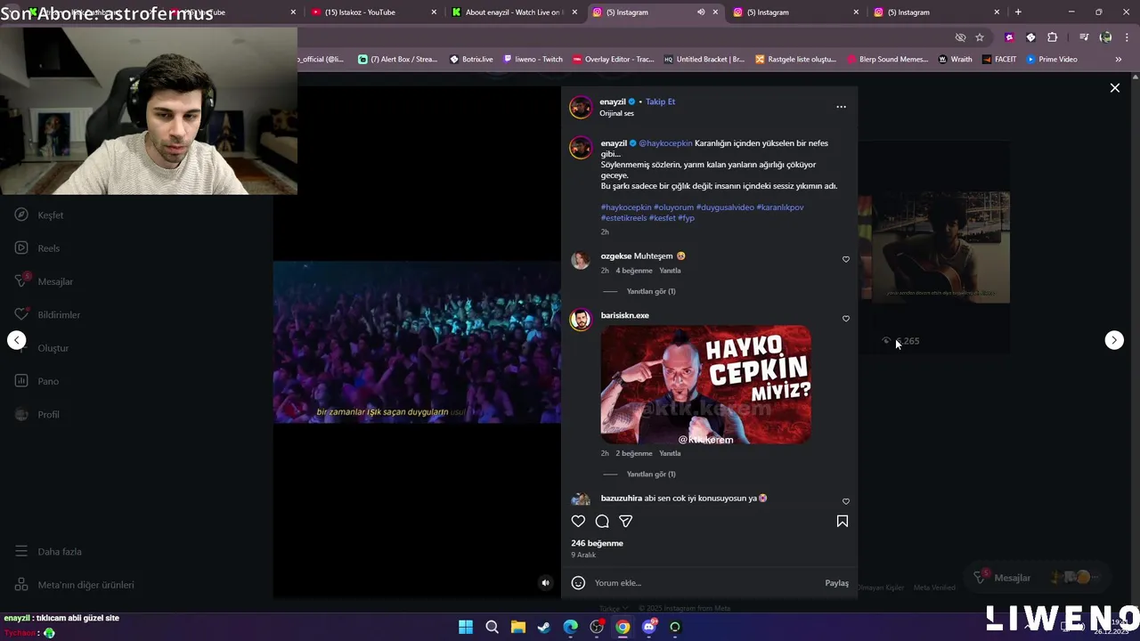Like the post with the heart icon
The width and height of the screenshot is (1140, 641).
[x=578, y=522]
